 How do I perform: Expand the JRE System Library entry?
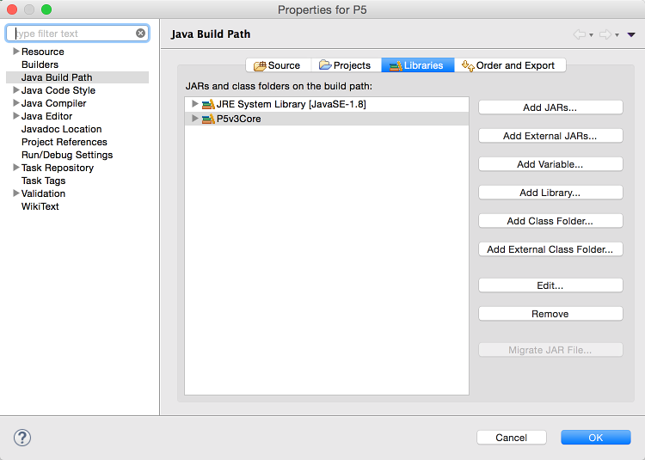[x=195, y=104]
